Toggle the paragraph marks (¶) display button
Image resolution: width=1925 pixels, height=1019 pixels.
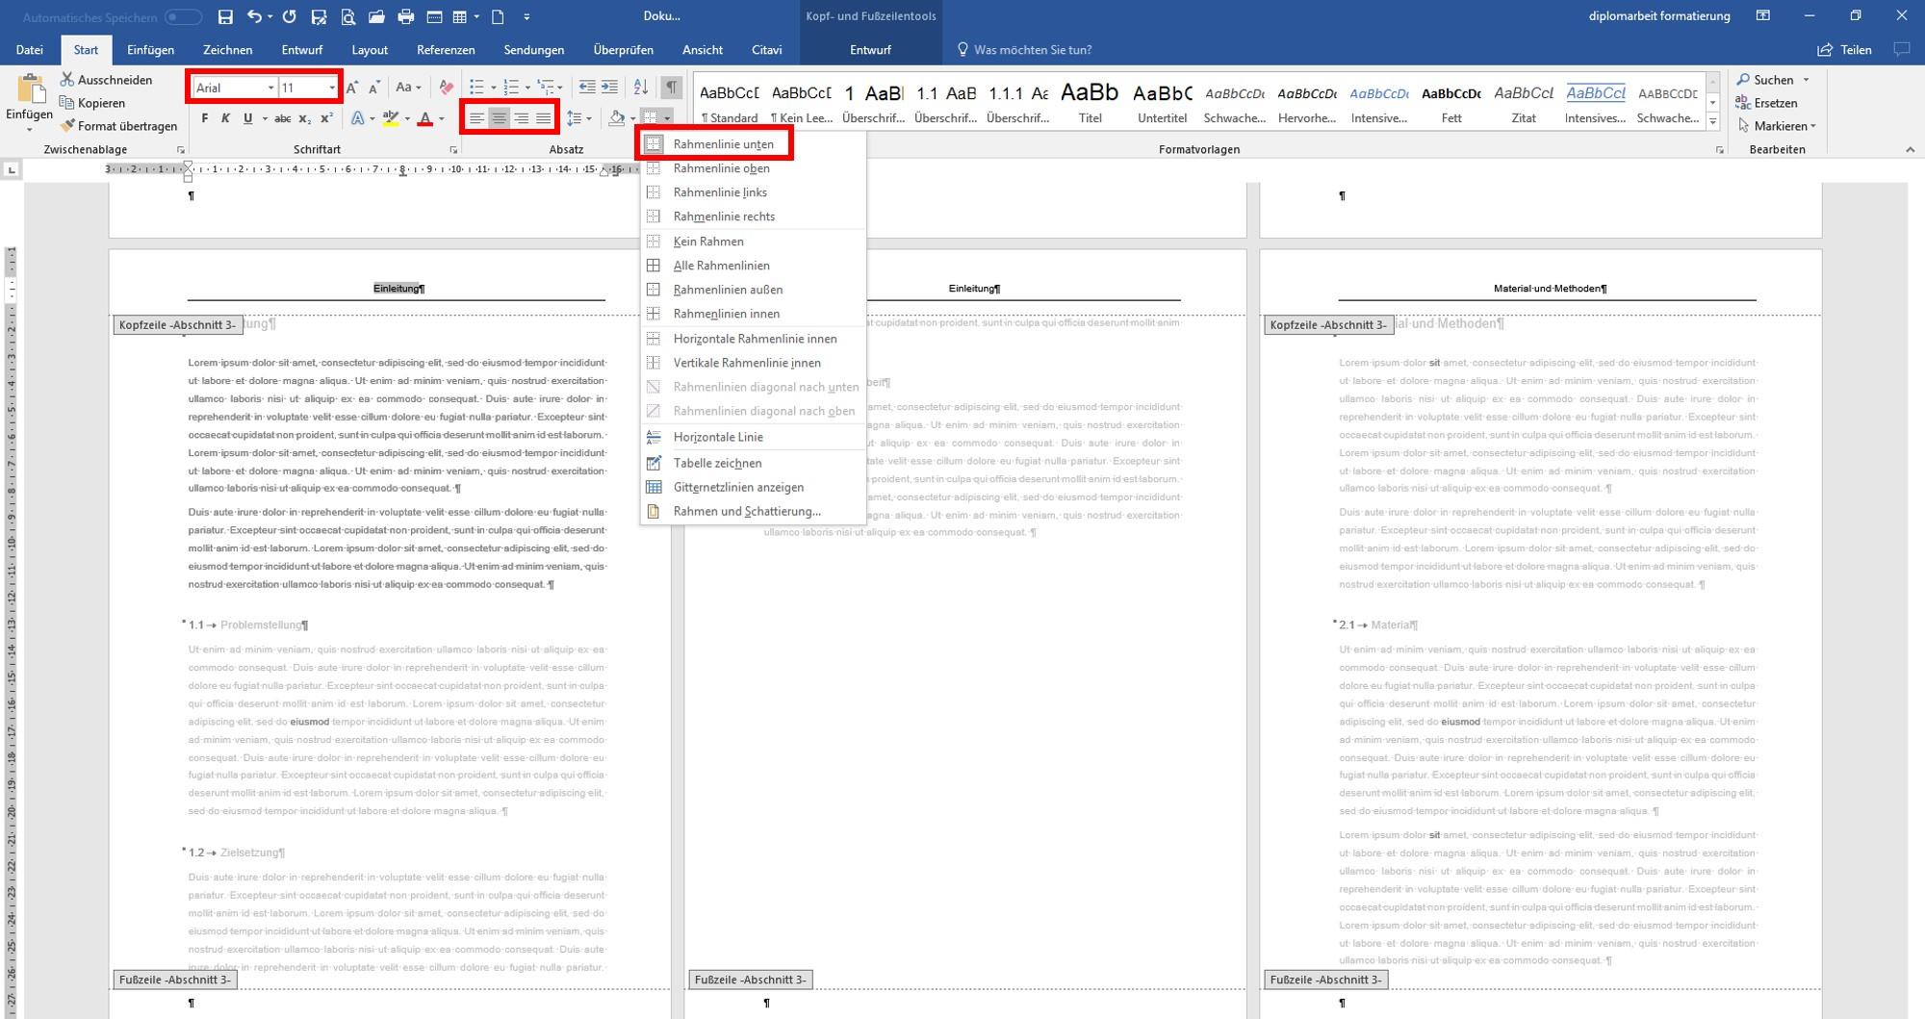pyautogui.click(x=672, y=88)
